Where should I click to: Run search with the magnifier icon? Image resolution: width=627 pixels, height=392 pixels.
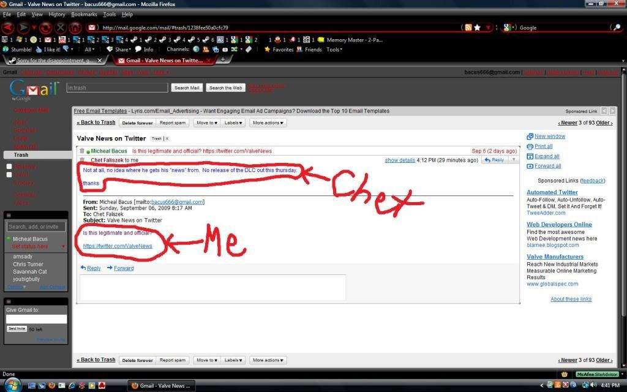(x=617, y=28)
